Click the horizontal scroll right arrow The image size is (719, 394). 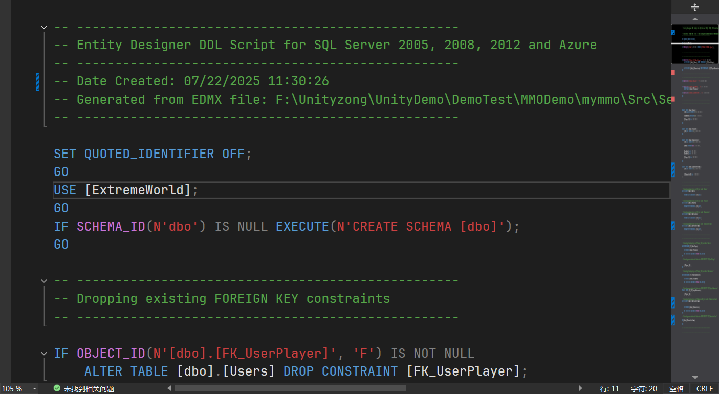580,388
